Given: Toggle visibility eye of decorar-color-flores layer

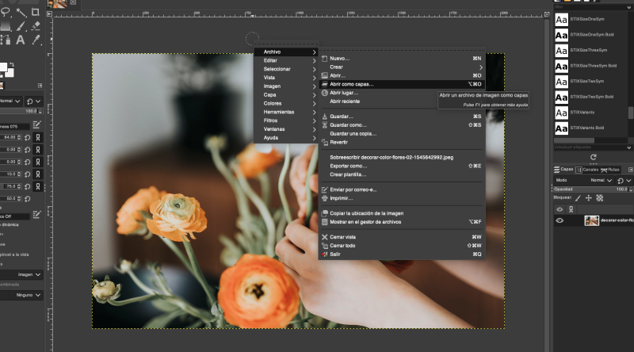Looking at the screenshot, I should click(560, 220).
